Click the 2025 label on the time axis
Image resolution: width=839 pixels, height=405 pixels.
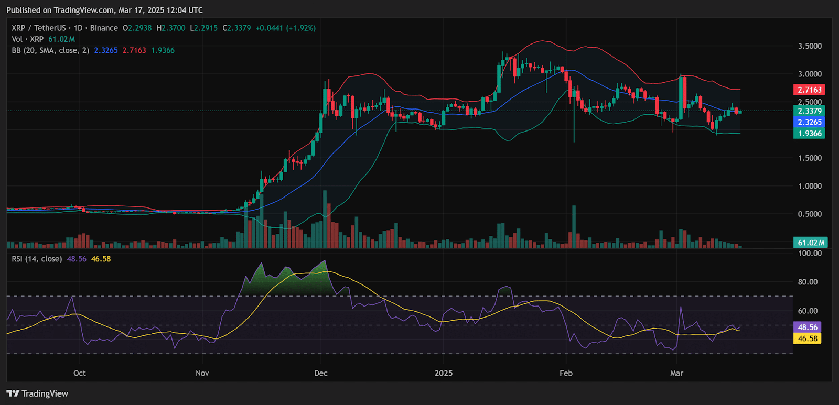pos(443,373)
